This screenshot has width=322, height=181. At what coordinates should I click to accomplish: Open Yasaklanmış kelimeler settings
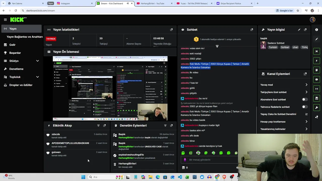[284, 129]
